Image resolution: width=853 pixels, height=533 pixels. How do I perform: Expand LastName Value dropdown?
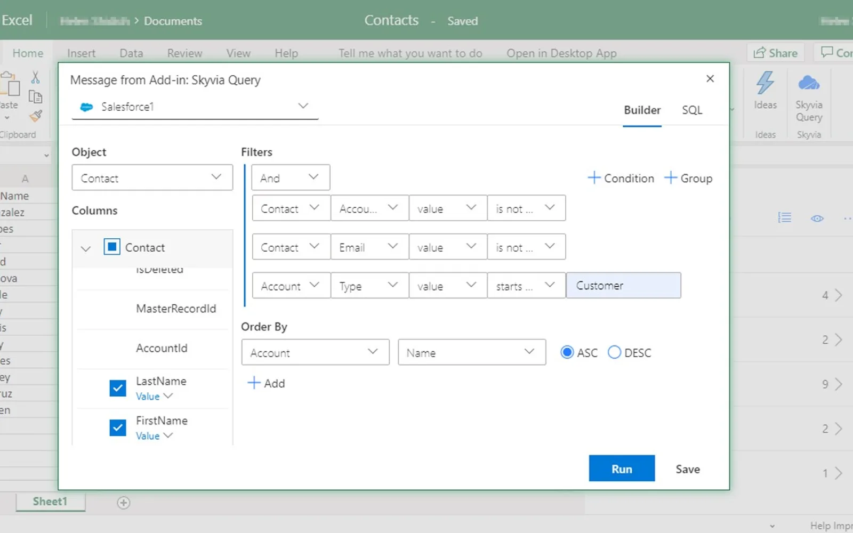(154, 396)
